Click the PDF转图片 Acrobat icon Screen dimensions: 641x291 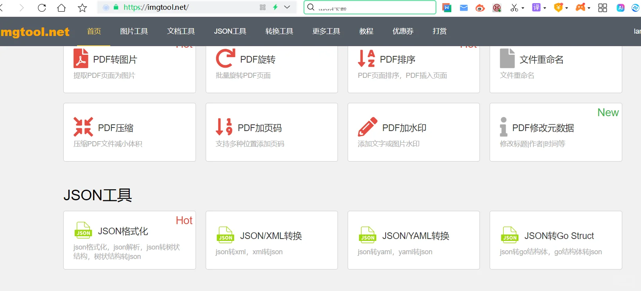coord(81,58)
